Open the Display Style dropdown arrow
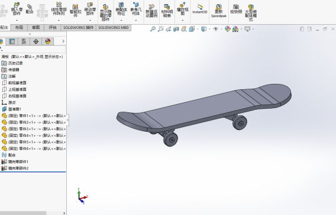 209,29
